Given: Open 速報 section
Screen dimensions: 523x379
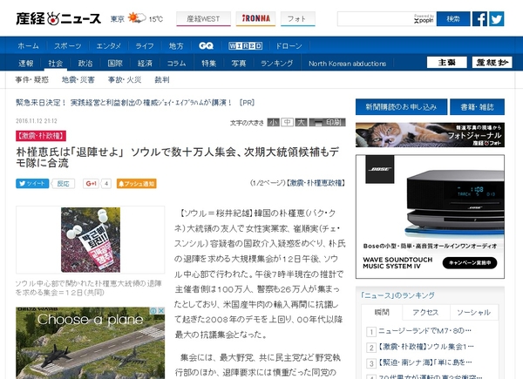Looking at the screenshot, I should pos(25,63).
